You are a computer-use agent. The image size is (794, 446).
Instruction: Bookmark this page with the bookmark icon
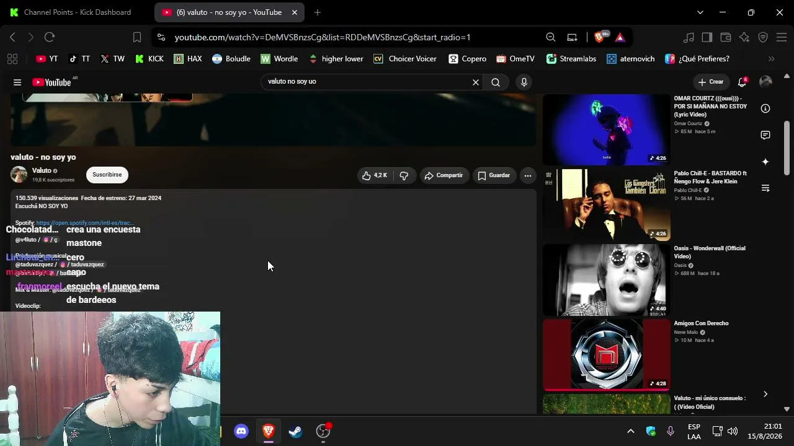137,37
